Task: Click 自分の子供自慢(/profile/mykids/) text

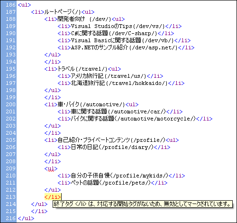Action: click(119, 176)
